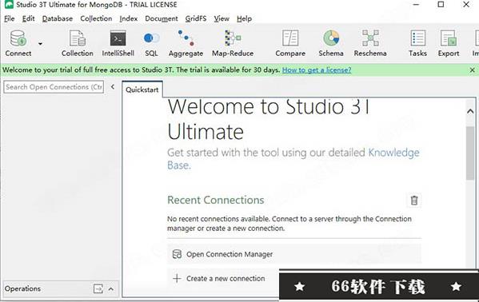Maximize the Studio 3T window
The image size is (479, 302).
[441, 5]
